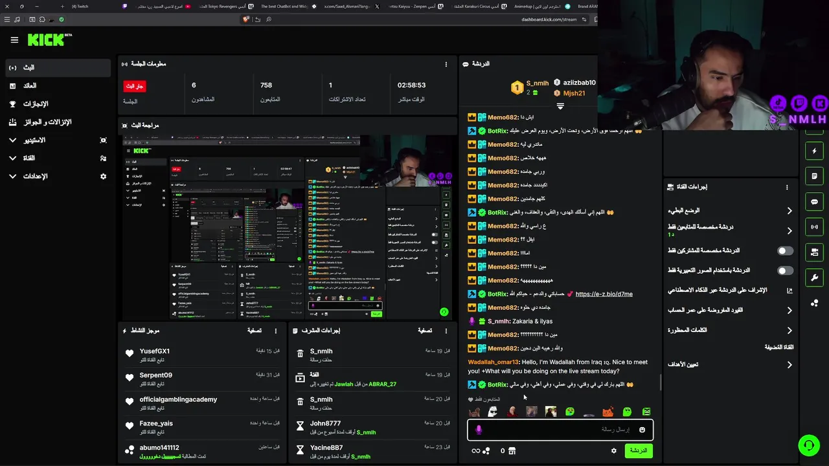Click تصفية in the موجز النشاط panel

click(x=255, y=331)
